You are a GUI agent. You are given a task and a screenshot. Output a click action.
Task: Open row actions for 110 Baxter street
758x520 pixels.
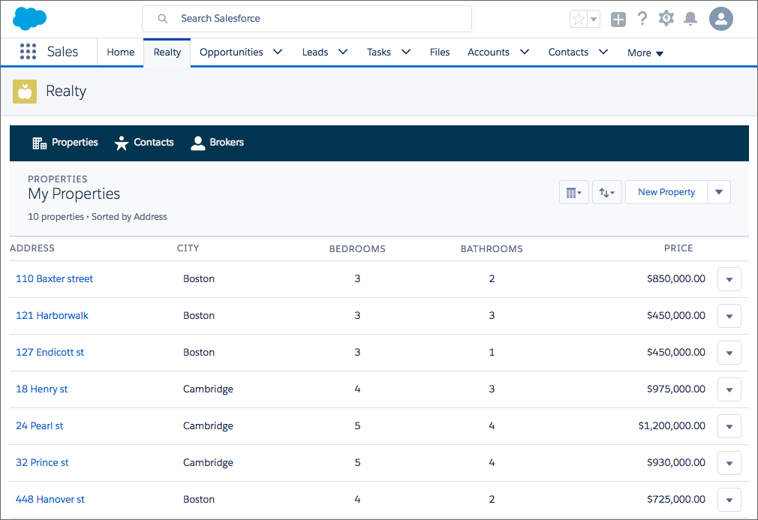(x=729, y=279)
